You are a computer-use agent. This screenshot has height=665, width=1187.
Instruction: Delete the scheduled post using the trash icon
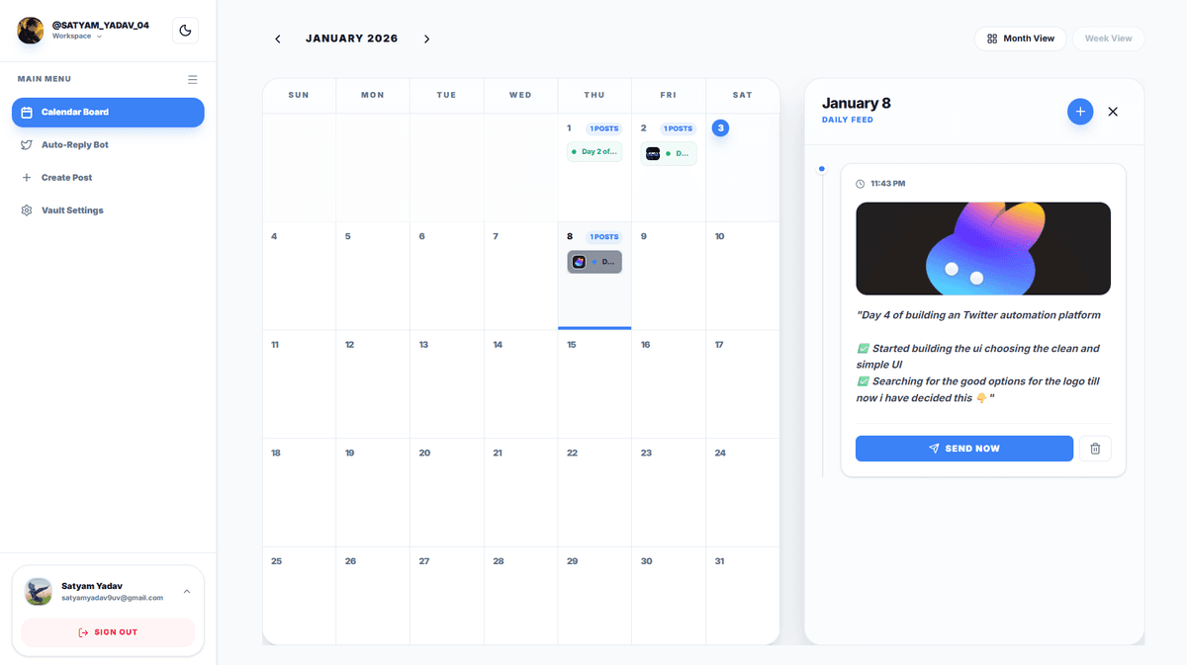click(1095, 449)
